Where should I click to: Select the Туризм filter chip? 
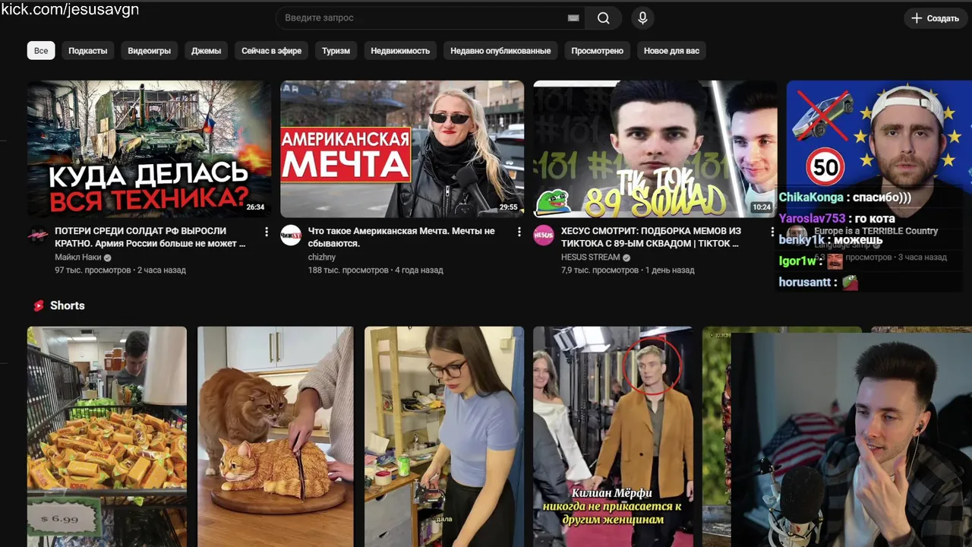point(336,51)
